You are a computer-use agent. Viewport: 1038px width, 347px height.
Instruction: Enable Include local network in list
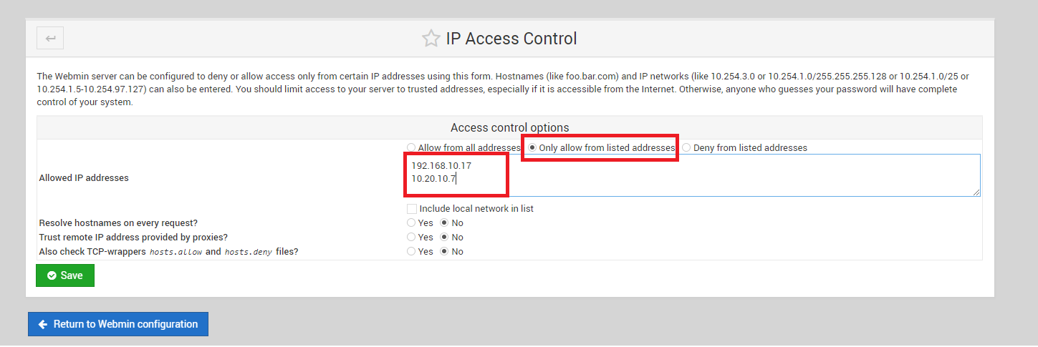(x=412, y=209)
